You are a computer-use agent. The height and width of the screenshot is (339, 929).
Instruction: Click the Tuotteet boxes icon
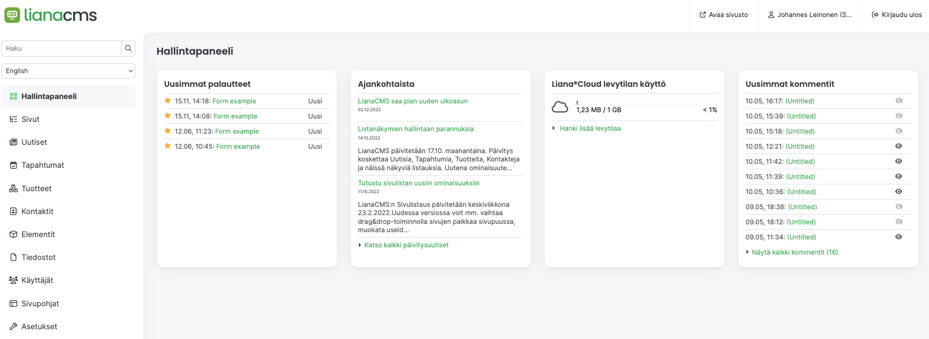[14, 188]
